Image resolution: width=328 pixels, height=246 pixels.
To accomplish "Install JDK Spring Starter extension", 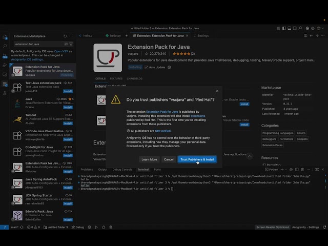I will (68, 204).
